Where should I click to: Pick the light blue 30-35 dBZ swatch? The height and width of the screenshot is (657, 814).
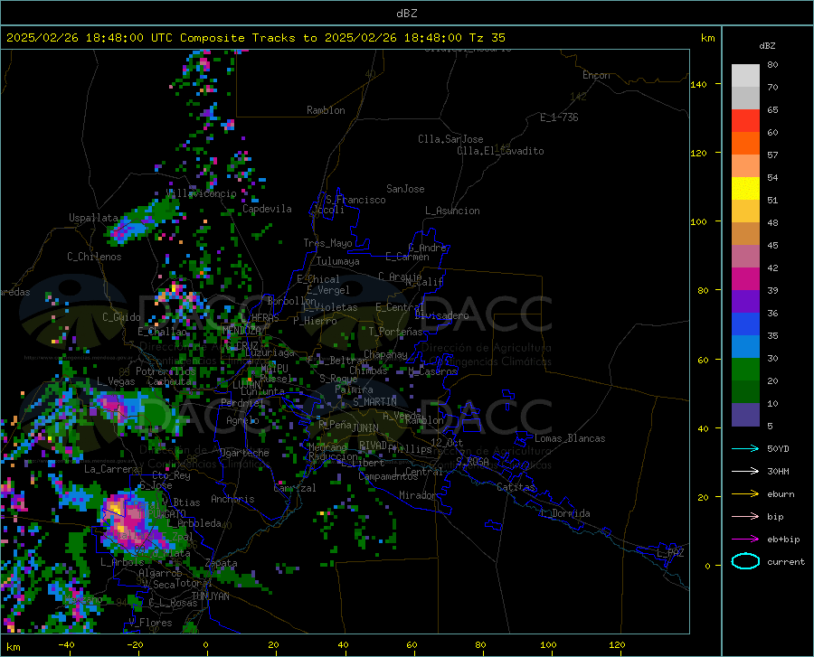tap(745, 347)
